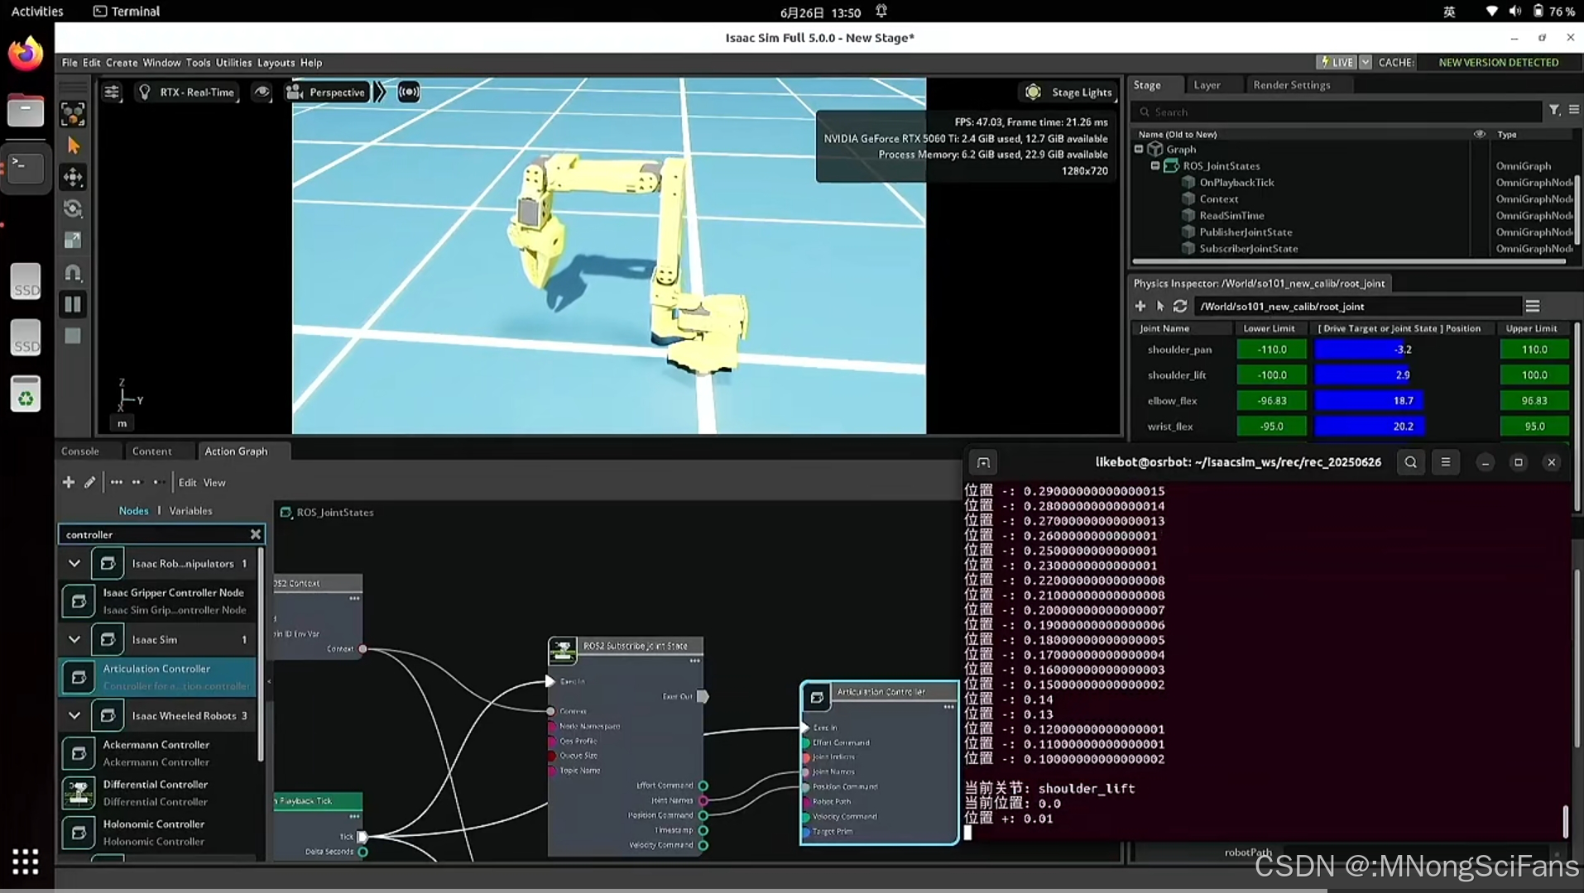Screen dimensions: 1584x893
Task: Clear the controller search text
Action: pos(256,535)
